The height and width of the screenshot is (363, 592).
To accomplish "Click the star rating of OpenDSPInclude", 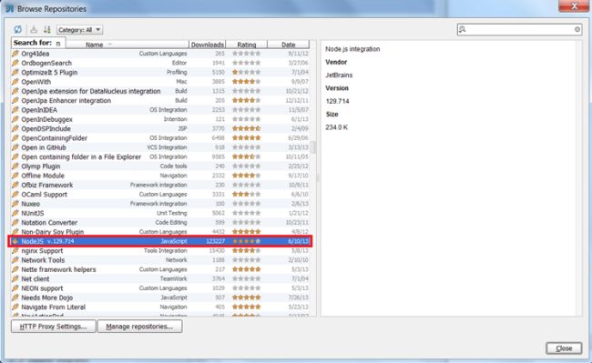I will tap(247, 128).
